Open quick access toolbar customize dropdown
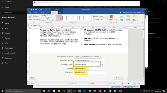Screen dimensions: 167x93 [46, 10]
